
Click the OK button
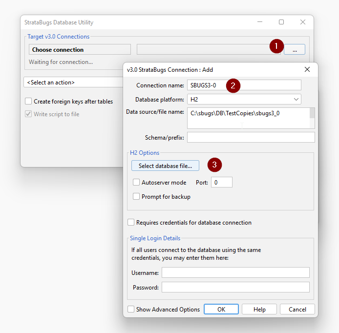(x=221, y=309)
